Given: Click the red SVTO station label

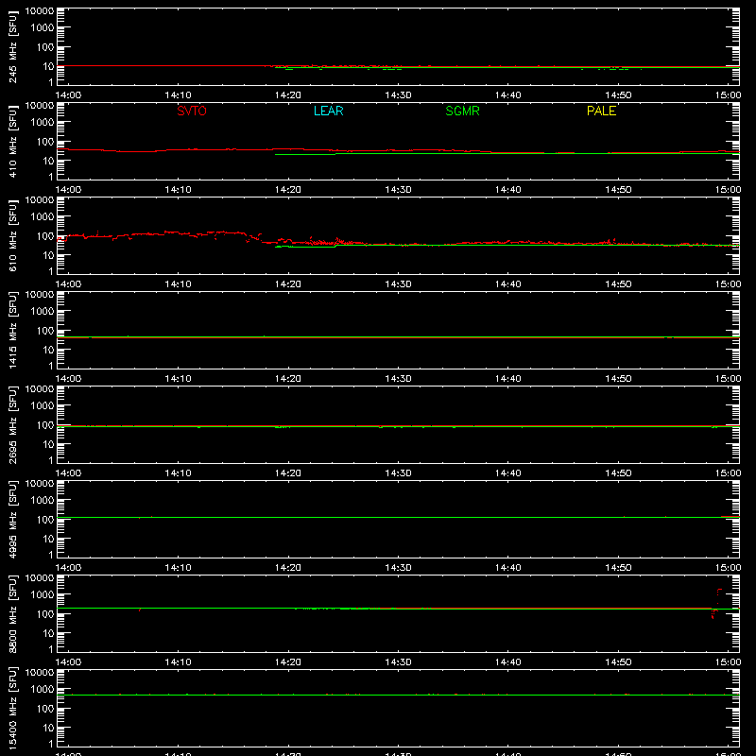Looking at the screenshot, I should [192, 111].
